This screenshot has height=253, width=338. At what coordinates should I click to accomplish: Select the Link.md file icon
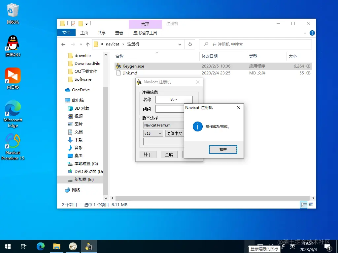(118, 73)
